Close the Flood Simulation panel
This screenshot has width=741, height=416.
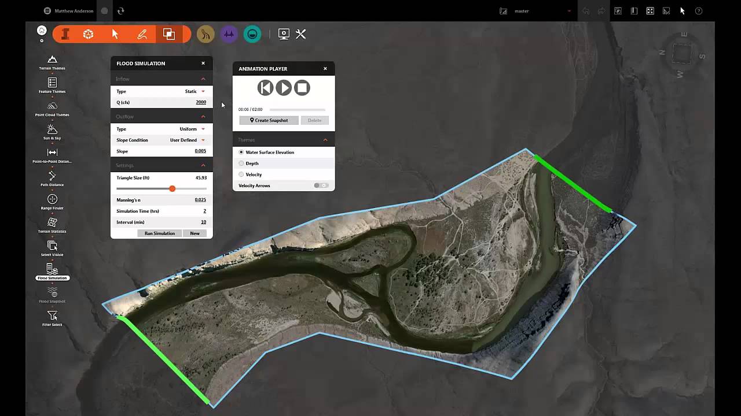pos(203,64)
